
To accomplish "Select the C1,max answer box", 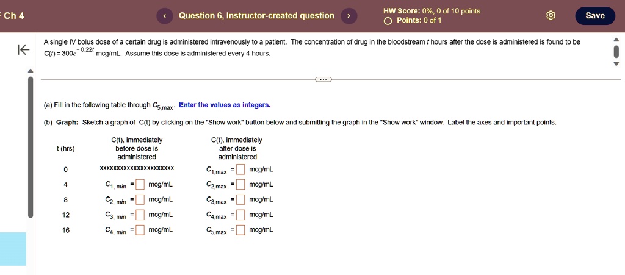I will point(240,170).
